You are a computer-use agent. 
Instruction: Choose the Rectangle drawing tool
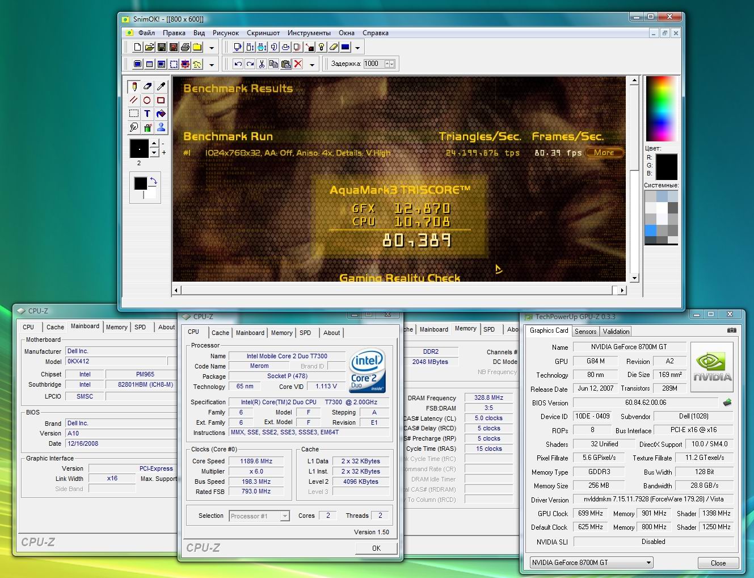pyautogui.click(x=161, y=100)
